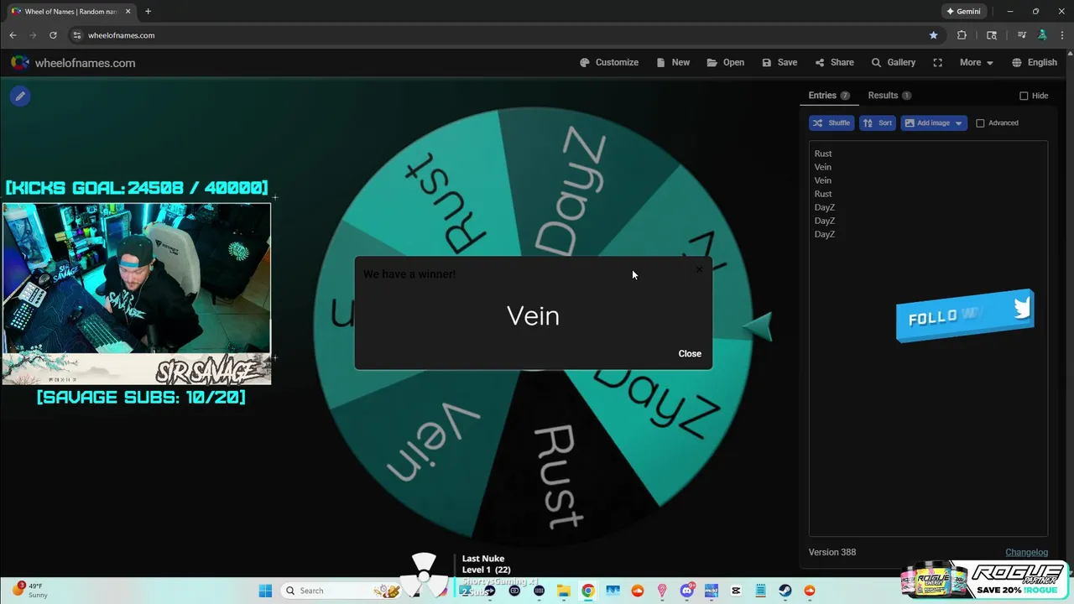Click the first 'Rust' entry in the list

(x=823, y=154)
